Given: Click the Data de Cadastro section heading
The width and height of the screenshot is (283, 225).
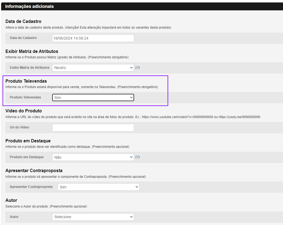Looking at the screenshot, I should click(x=23, y=21).
